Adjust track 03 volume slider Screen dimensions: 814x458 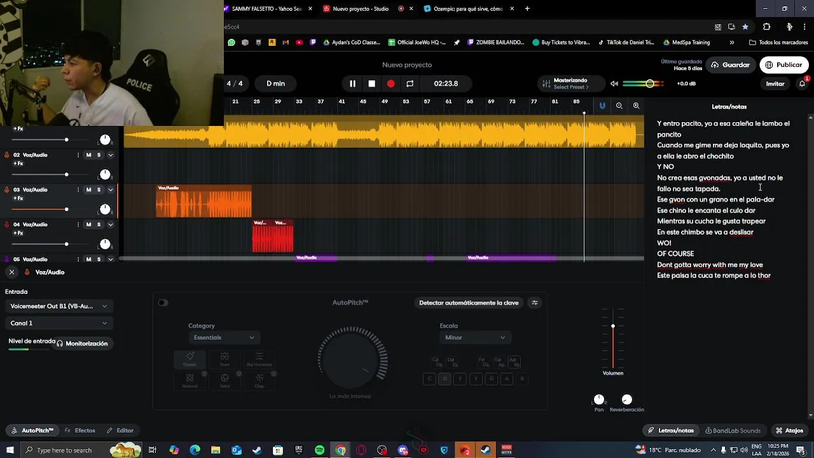coord(66,209)
